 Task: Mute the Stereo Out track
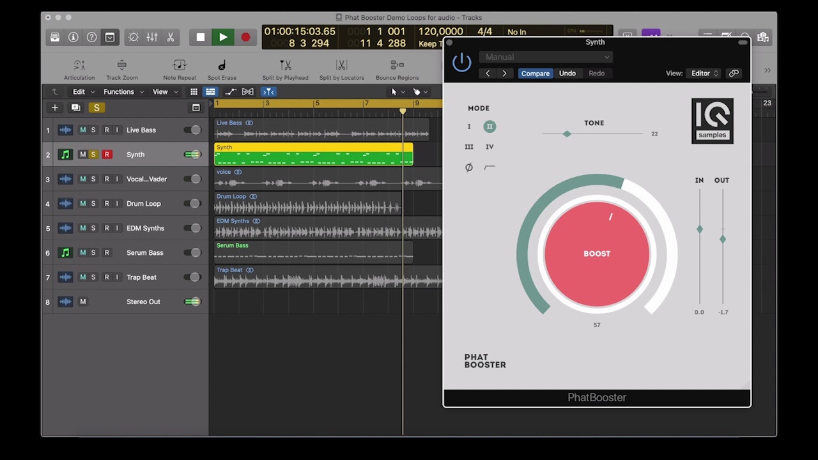82,302
